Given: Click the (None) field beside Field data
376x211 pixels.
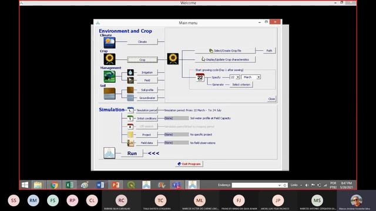Looking at the screenshot, I should 176,142.
